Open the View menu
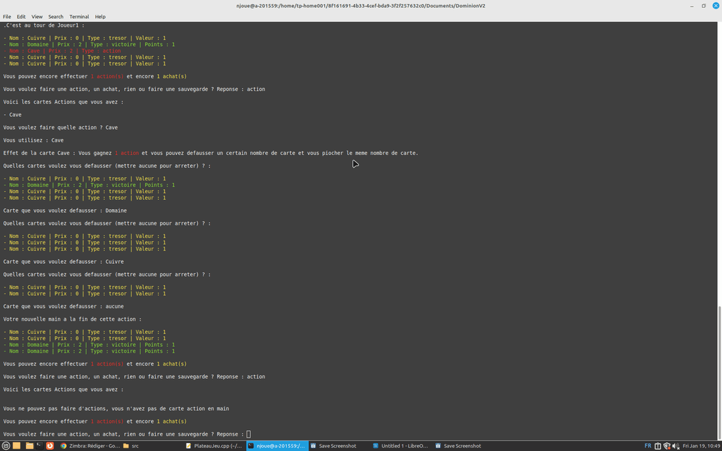Image resolution: width=722 pixels, height=451 pixels. (37, 17)
